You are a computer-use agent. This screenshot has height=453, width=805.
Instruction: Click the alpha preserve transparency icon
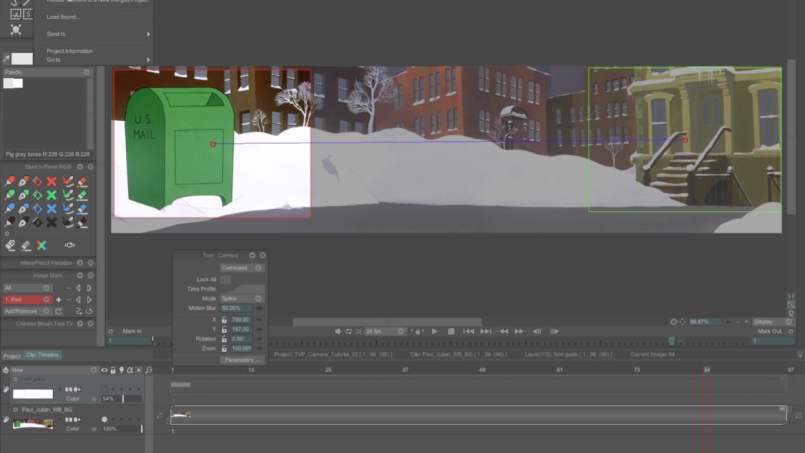point(130,370)
